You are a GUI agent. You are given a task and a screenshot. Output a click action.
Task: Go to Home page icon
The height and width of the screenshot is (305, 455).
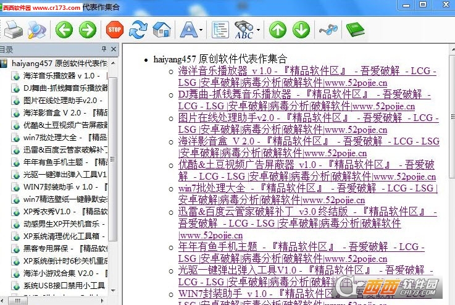click(162, 30)
